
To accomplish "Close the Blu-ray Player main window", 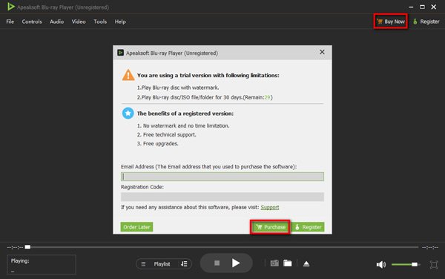I will pos(434,7).
